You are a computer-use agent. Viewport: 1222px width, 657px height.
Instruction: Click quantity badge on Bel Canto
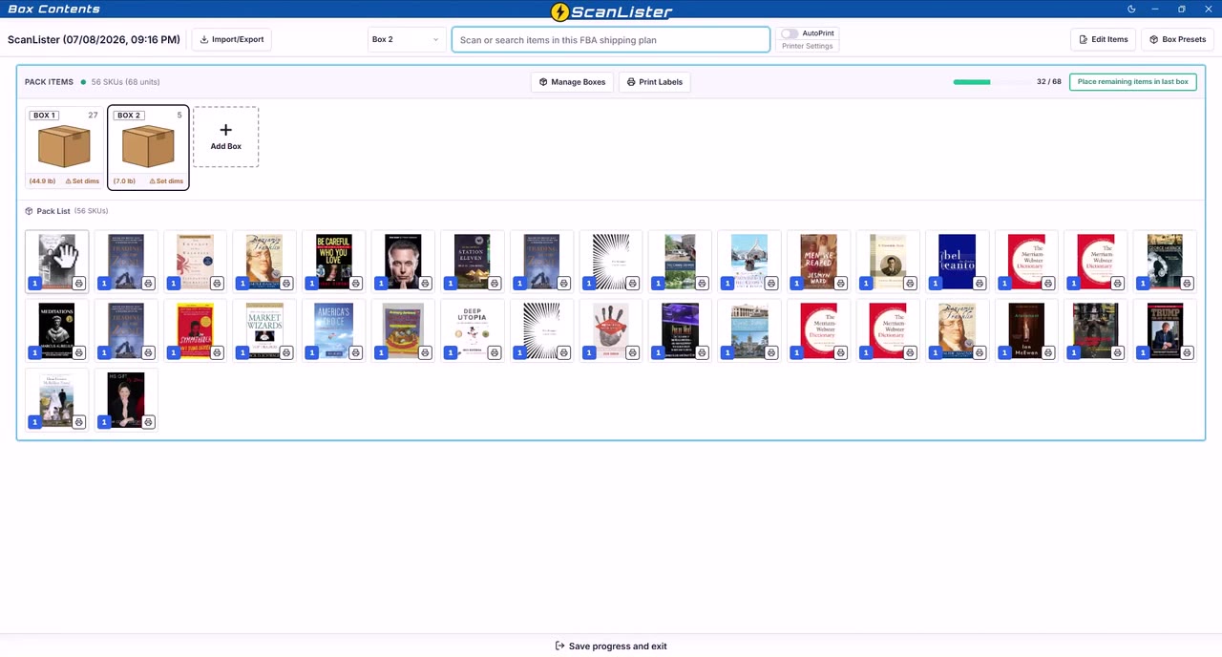936,284
